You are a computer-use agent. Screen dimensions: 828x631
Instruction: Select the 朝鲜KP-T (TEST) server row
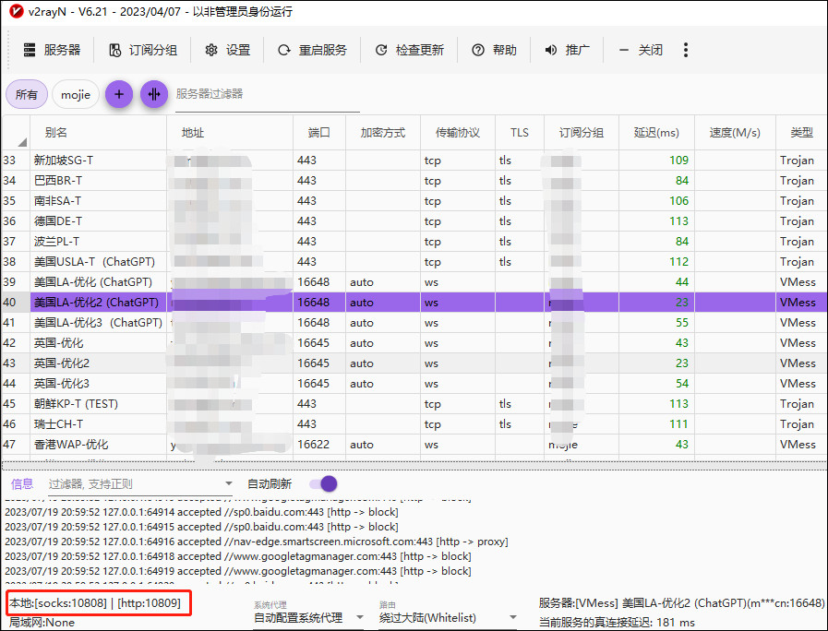point(414,404)
